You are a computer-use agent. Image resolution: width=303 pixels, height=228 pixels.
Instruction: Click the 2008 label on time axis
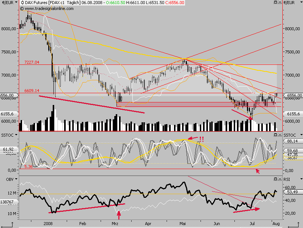pyautogui.click(x=48, y=224)
